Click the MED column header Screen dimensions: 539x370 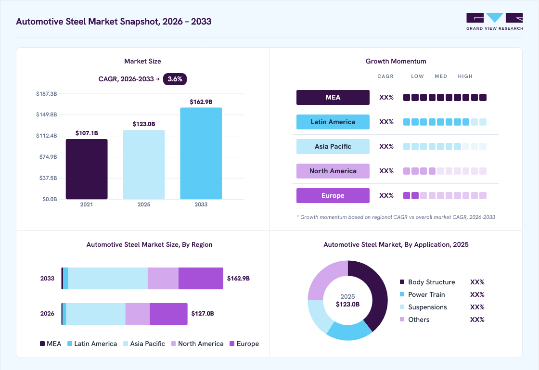[x=441, y=77]
